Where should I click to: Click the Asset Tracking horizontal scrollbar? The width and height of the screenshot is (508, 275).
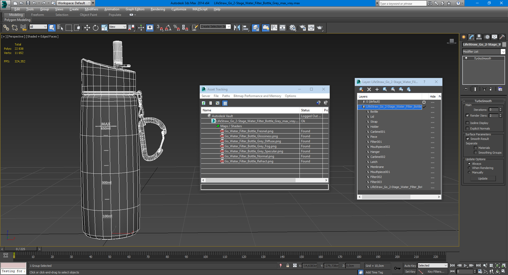point(250,180)
